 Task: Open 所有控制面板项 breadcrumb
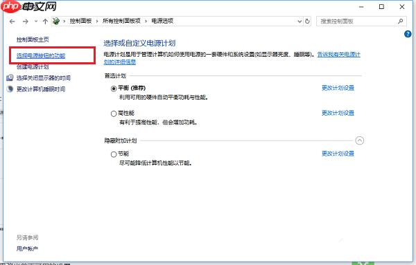pyautogui.click(x=121, y=21)
